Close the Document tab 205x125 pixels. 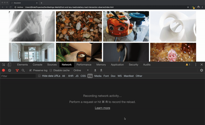pos(37,3)
